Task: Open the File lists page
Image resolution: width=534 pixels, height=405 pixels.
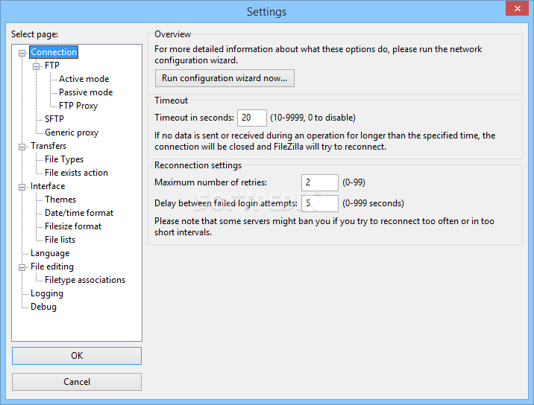Action: pos(60,240)
